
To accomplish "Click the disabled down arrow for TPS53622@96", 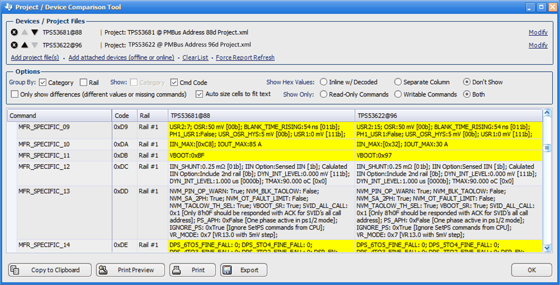I will (x=35, y=45).
